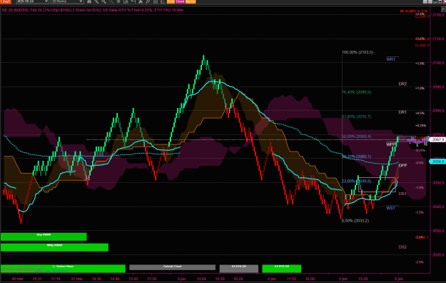Click the WPP pivot label
This screenshot has width=446, height=283.
[391, 144]
